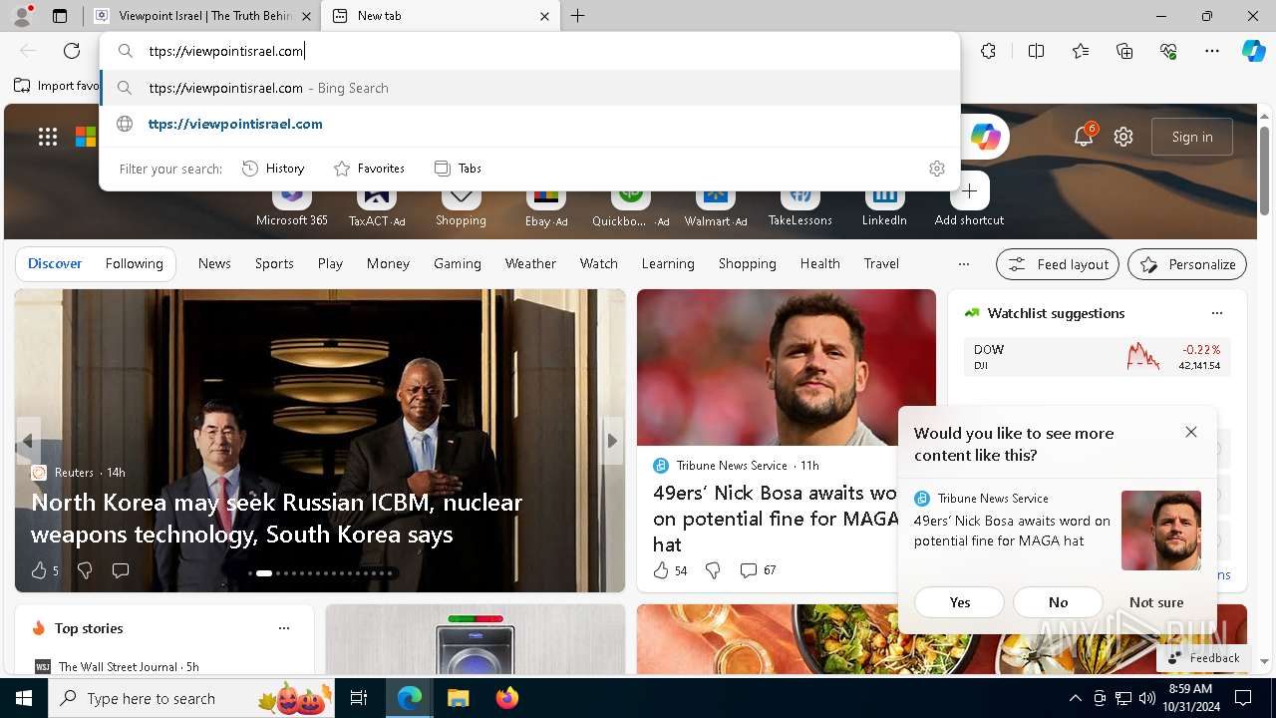Click the browser refresh icon

[72, 51]
